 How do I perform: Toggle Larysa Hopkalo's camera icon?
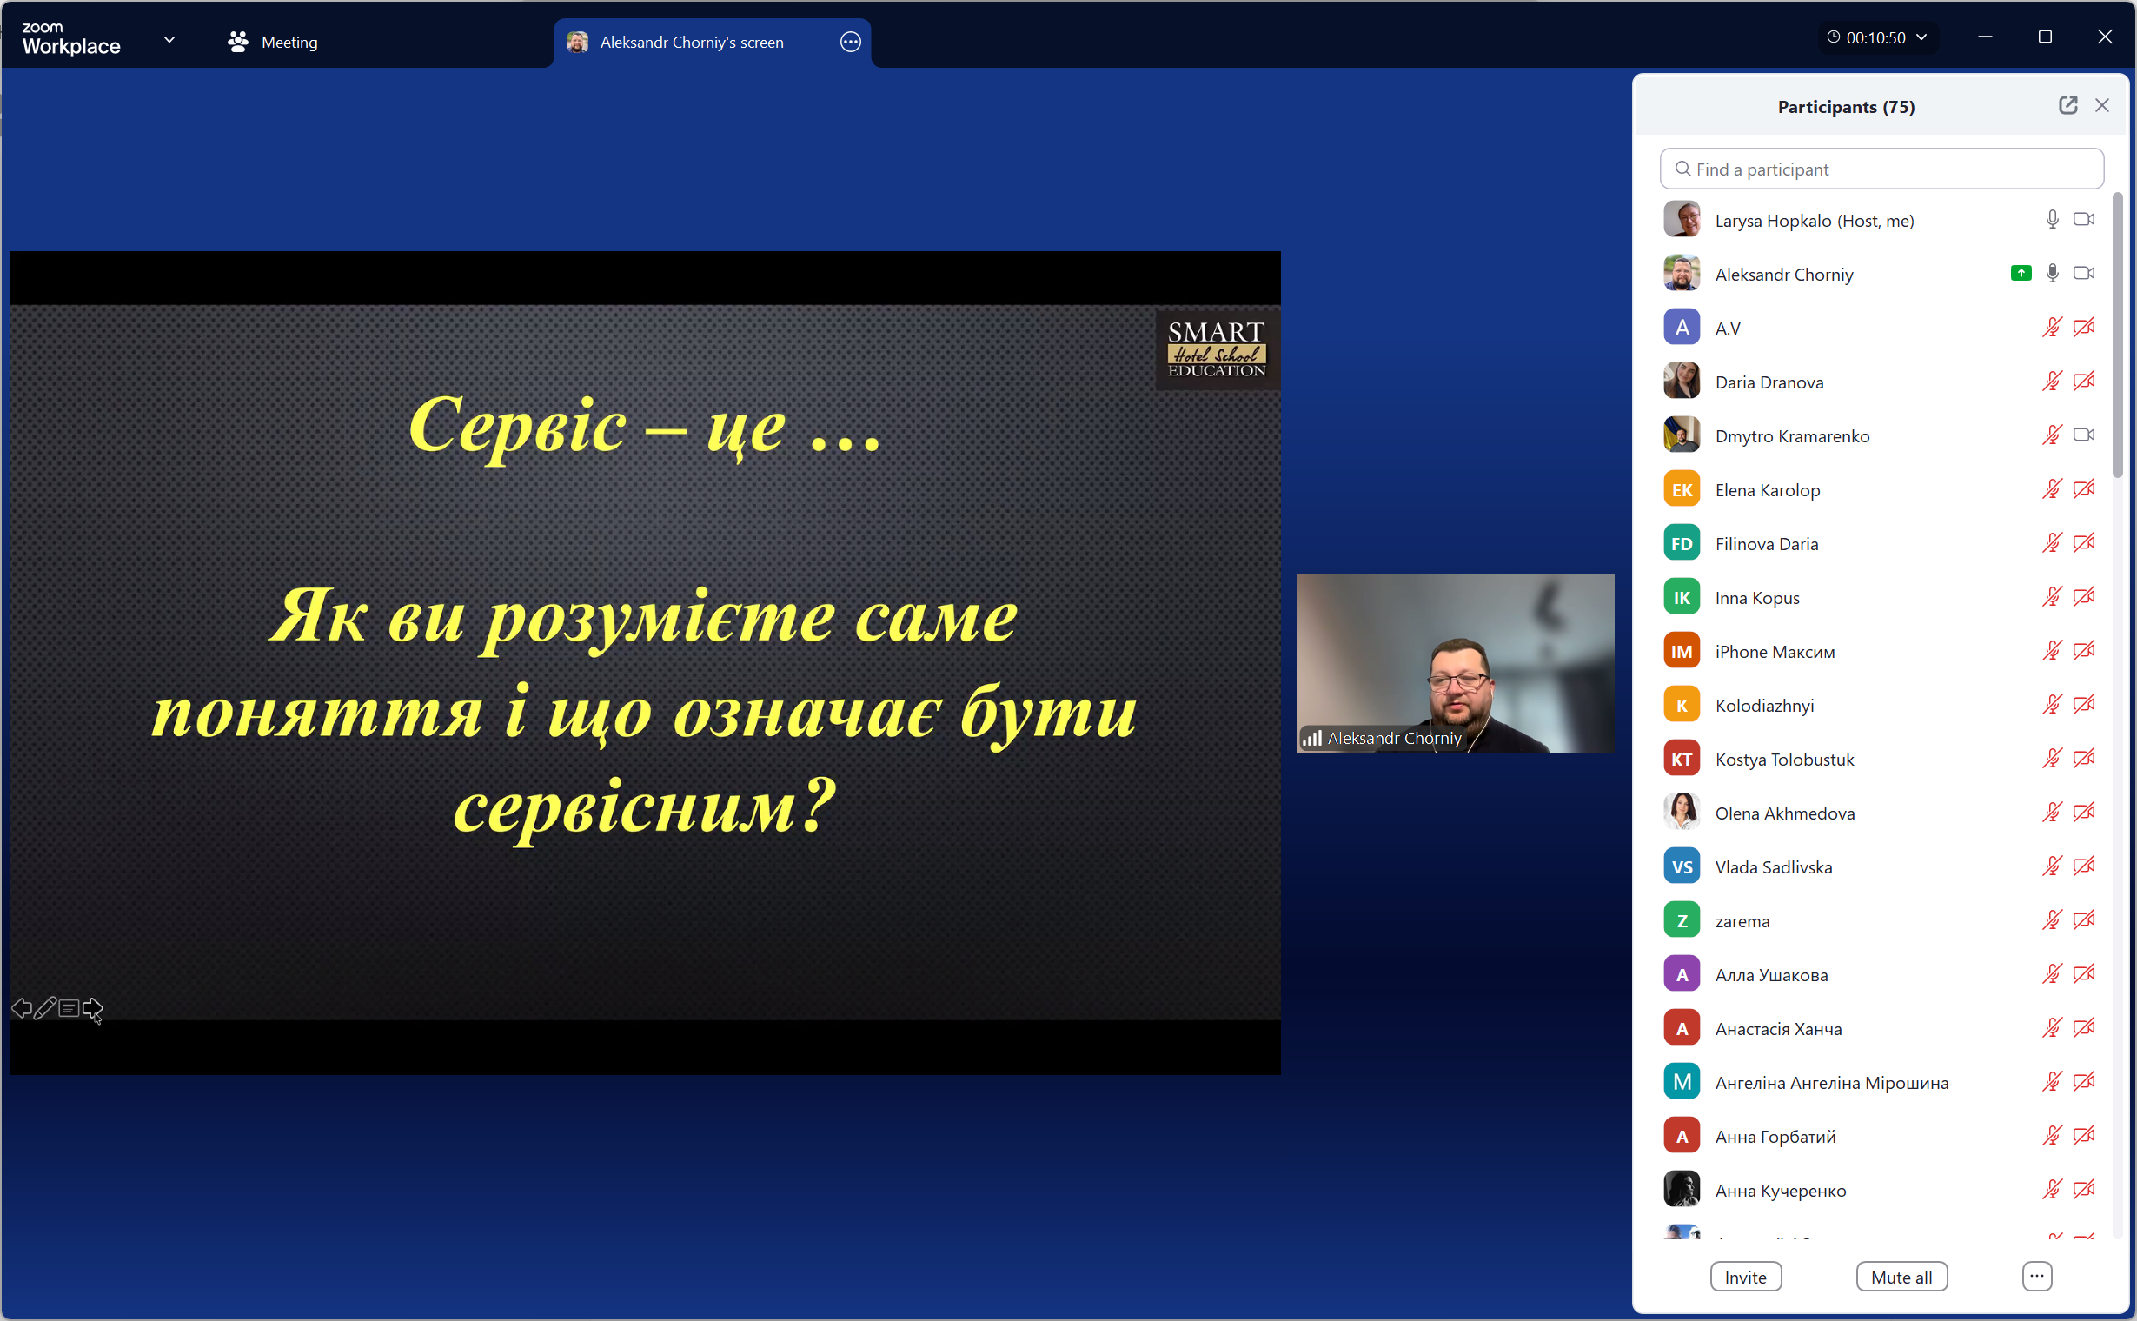pyautogui.click(x=2084, y=219)
